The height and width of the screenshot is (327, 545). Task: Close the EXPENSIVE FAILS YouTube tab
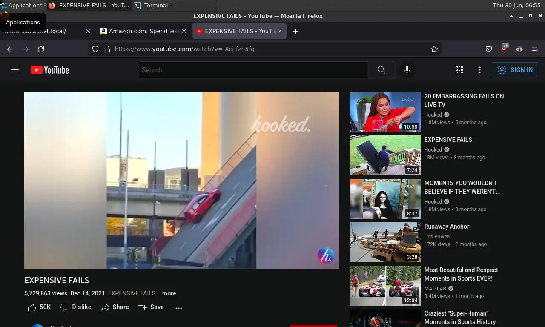click(x=280, y=31)
